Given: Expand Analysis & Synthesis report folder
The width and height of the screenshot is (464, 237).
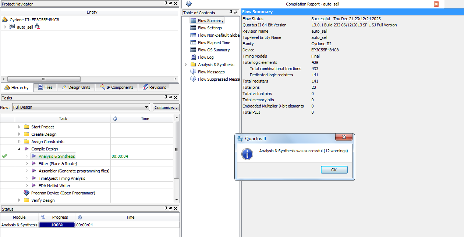Looking at the screenshot, I should [186, 65].
